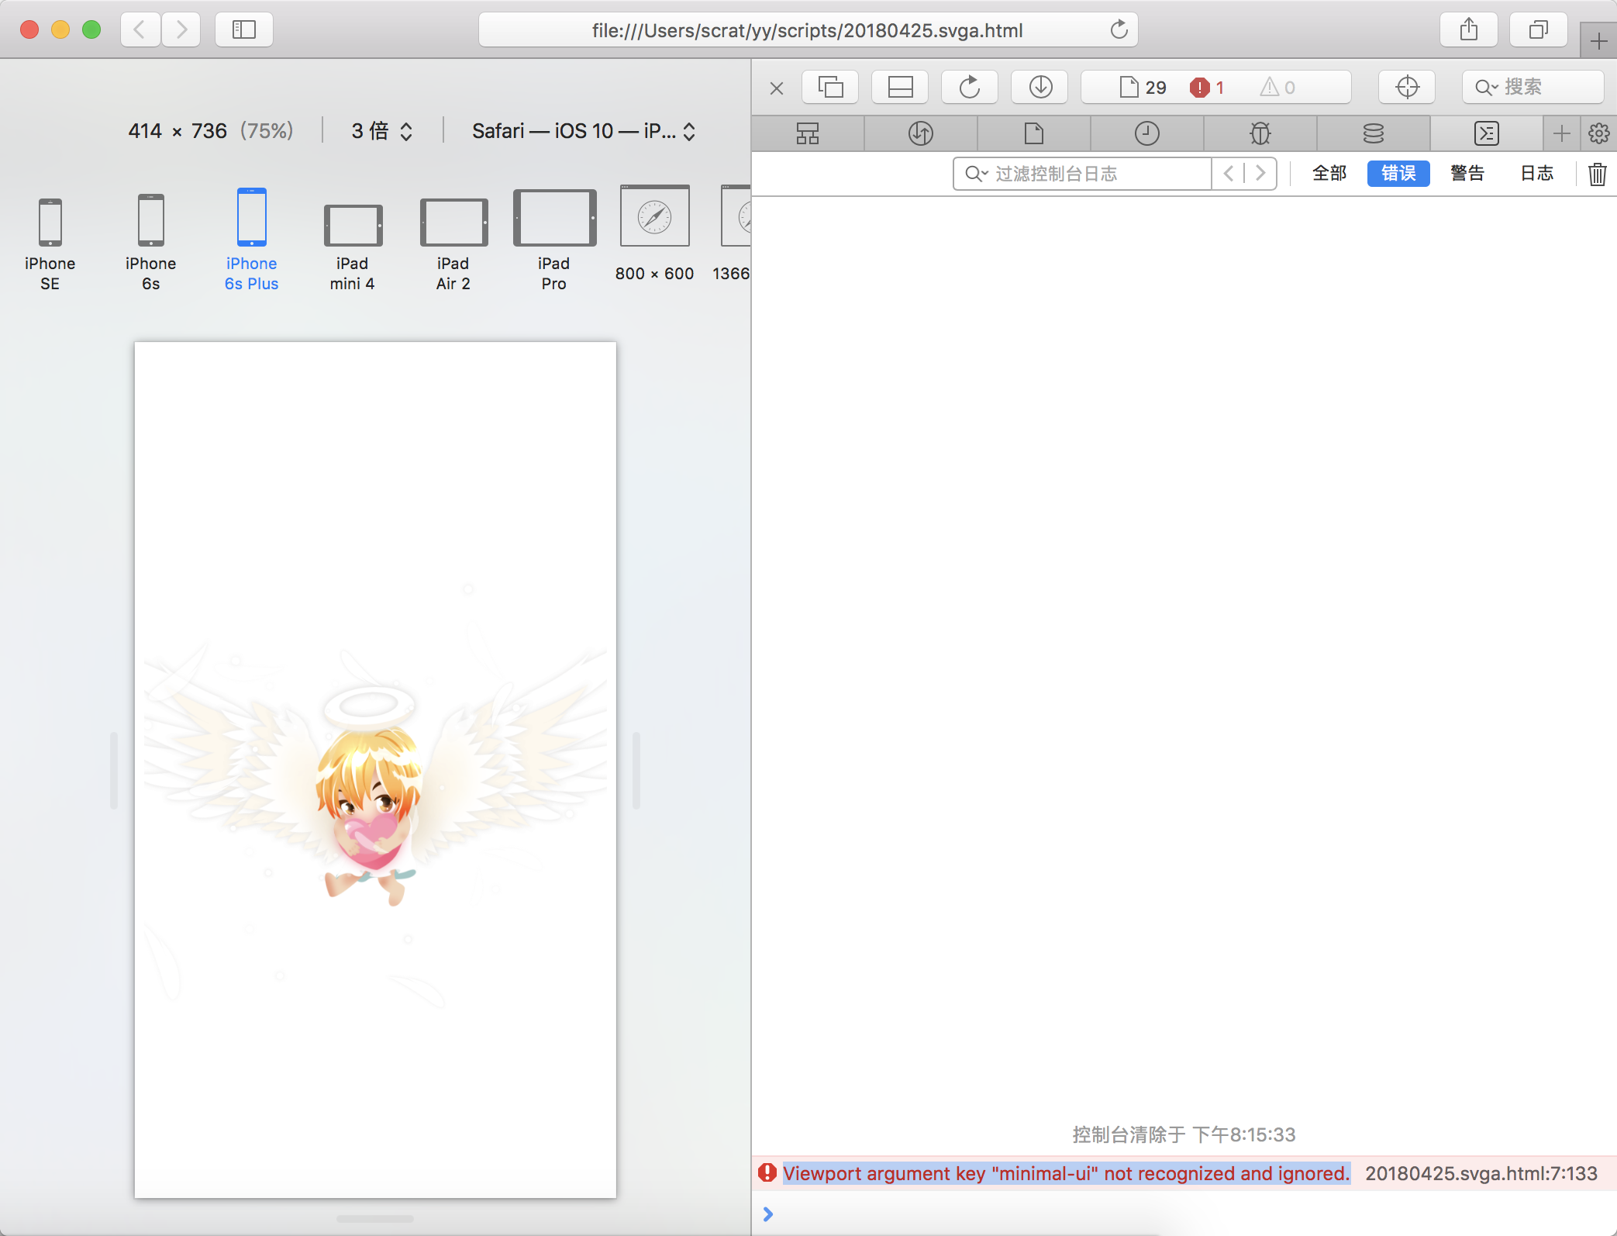Dock inspector to bottom of window

900,87
